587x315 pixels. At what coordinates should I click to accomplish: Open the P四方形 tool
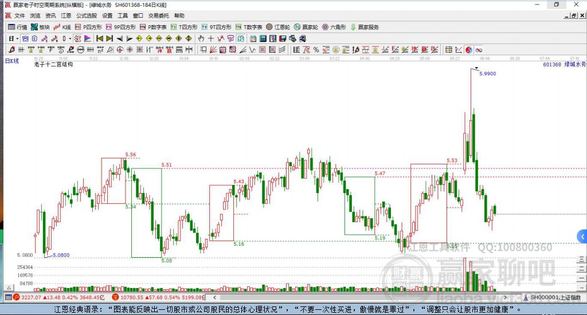coord(88,27)
